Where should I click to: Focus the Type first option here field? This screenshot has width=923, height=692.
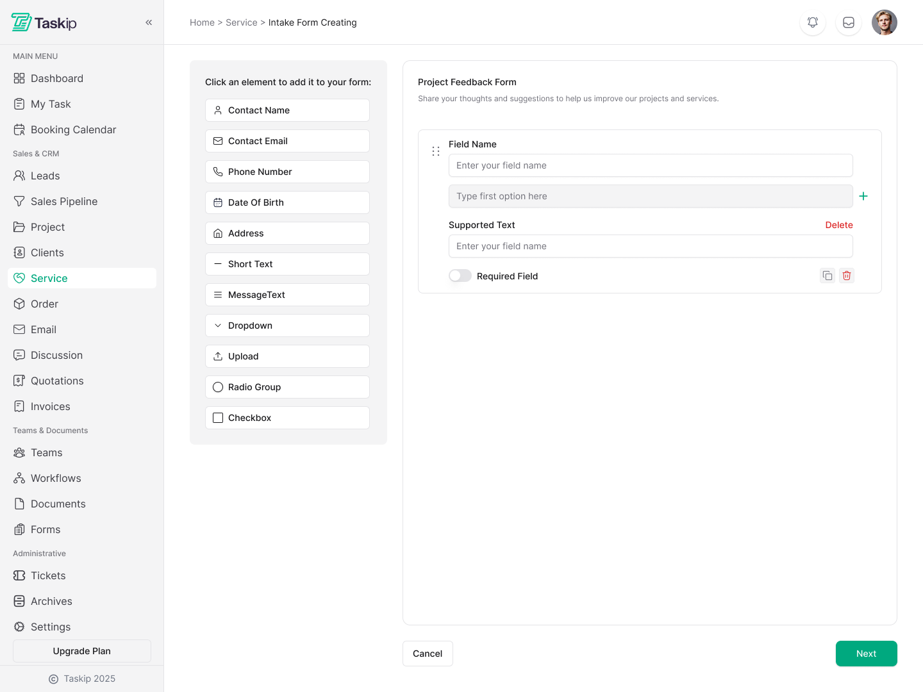(x=650, y=196)
